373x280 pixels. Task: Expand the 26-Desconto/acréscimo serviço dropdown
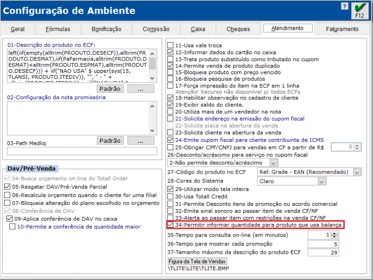tap(273, 163)
